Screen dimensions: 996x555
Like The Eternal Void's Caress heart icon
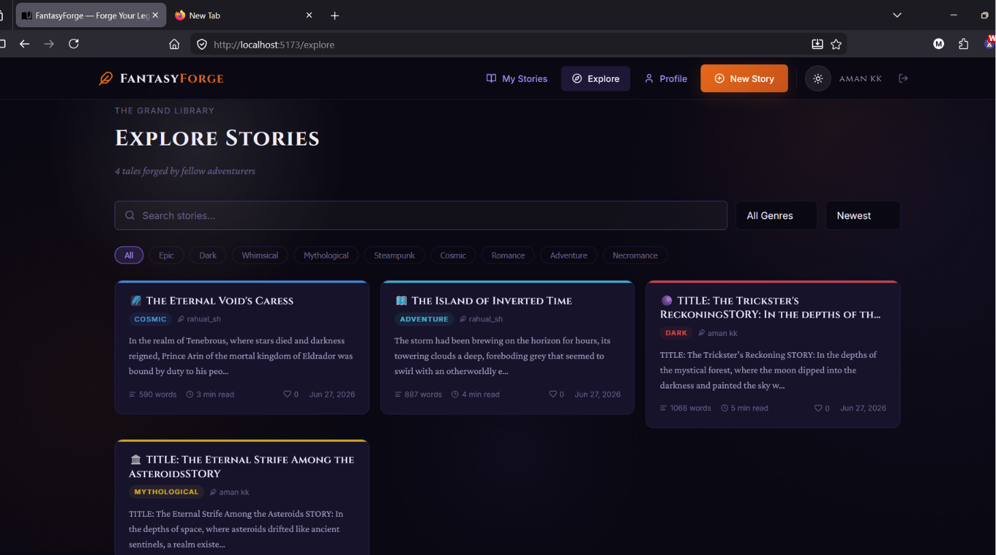point(287,394)
